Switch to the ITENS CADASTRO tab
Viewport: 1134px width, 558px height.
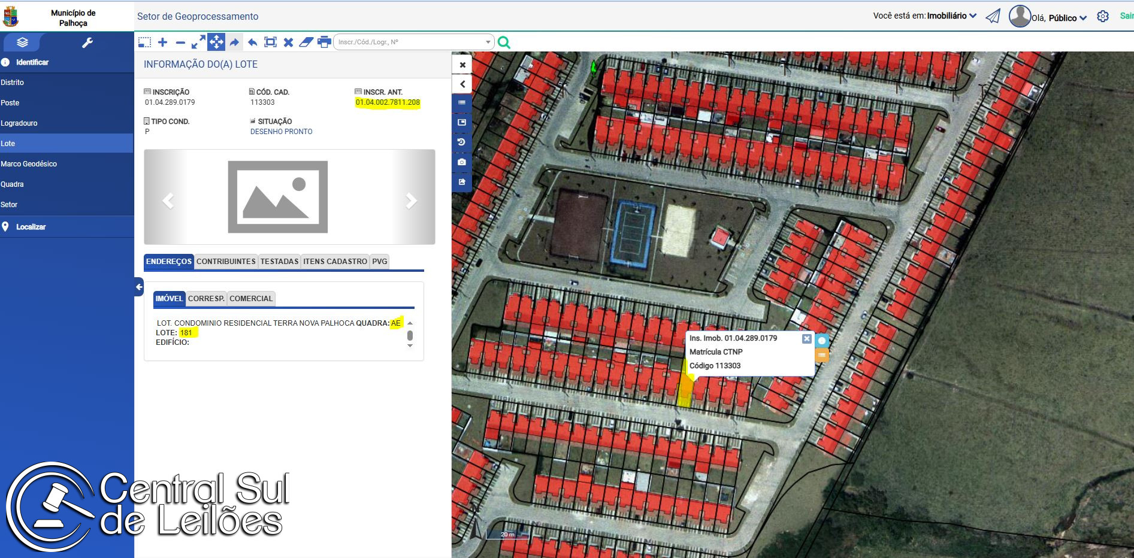click(x=335, y=262)
